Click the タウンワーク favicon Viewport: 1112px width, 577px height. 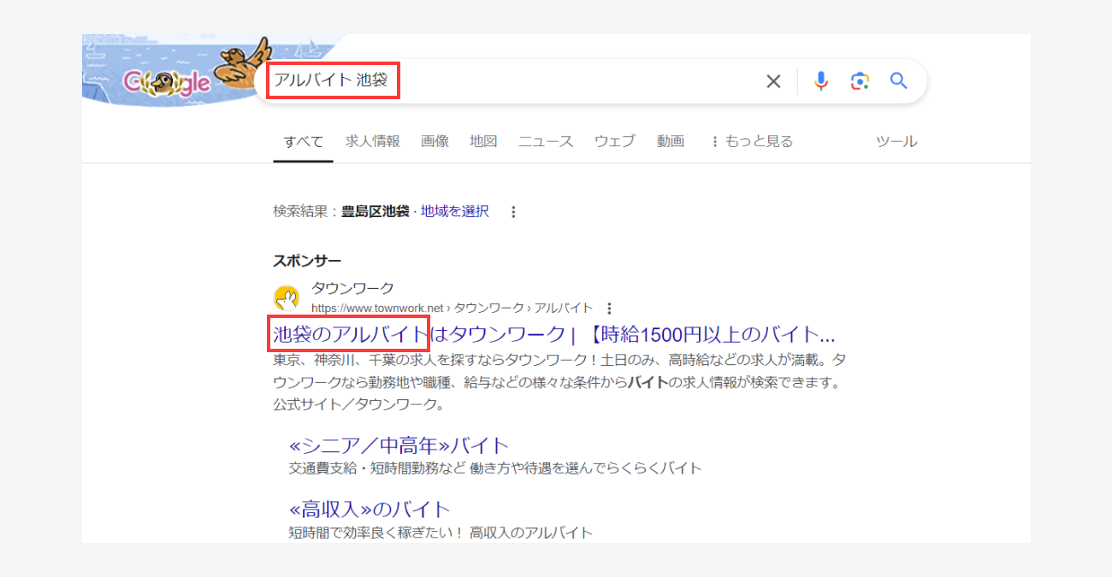(x=287, y=298)
